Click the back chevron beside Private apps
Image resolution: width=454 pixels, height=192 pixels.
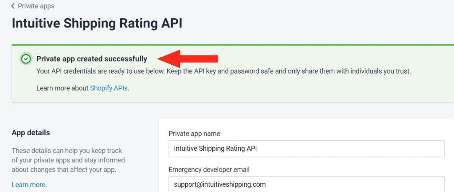[x=13, y=6]
